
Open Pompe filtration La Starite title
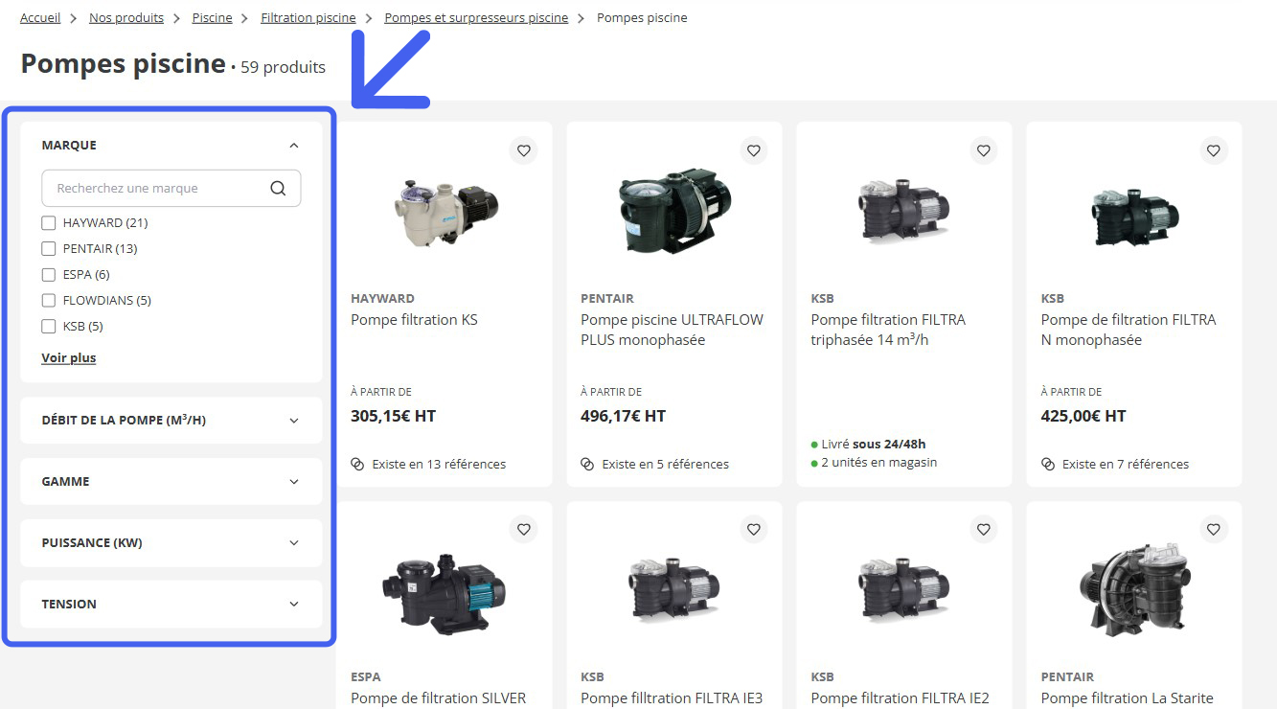tap(1127, 698)
